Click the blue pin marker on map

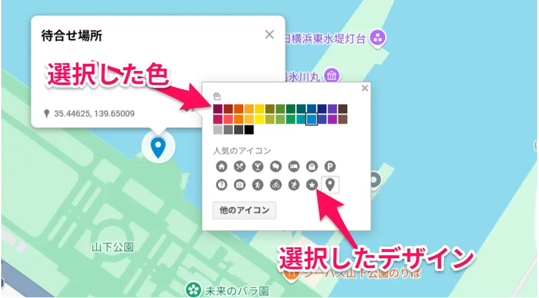pyautogui.click(x=158, y=147)
